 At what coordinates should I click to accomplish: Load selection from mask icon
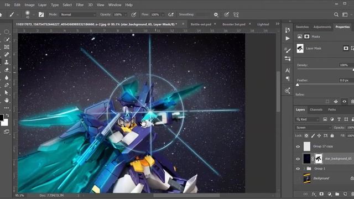[x=327, y=102]
